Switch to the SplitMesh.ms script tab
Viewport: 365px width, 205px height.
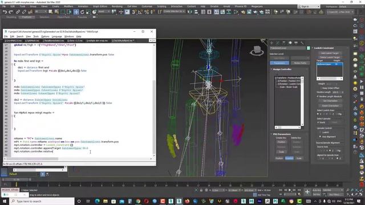pos(33,40)
